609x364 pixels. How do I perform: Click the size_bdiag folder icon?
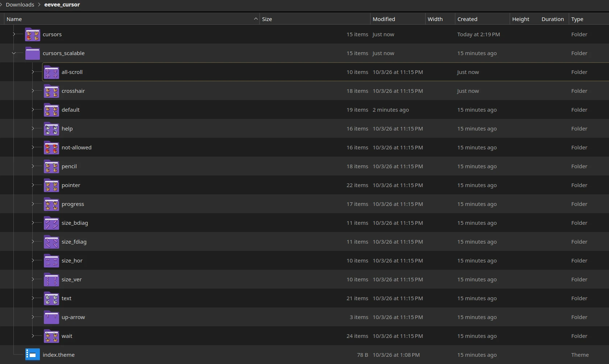51,223
